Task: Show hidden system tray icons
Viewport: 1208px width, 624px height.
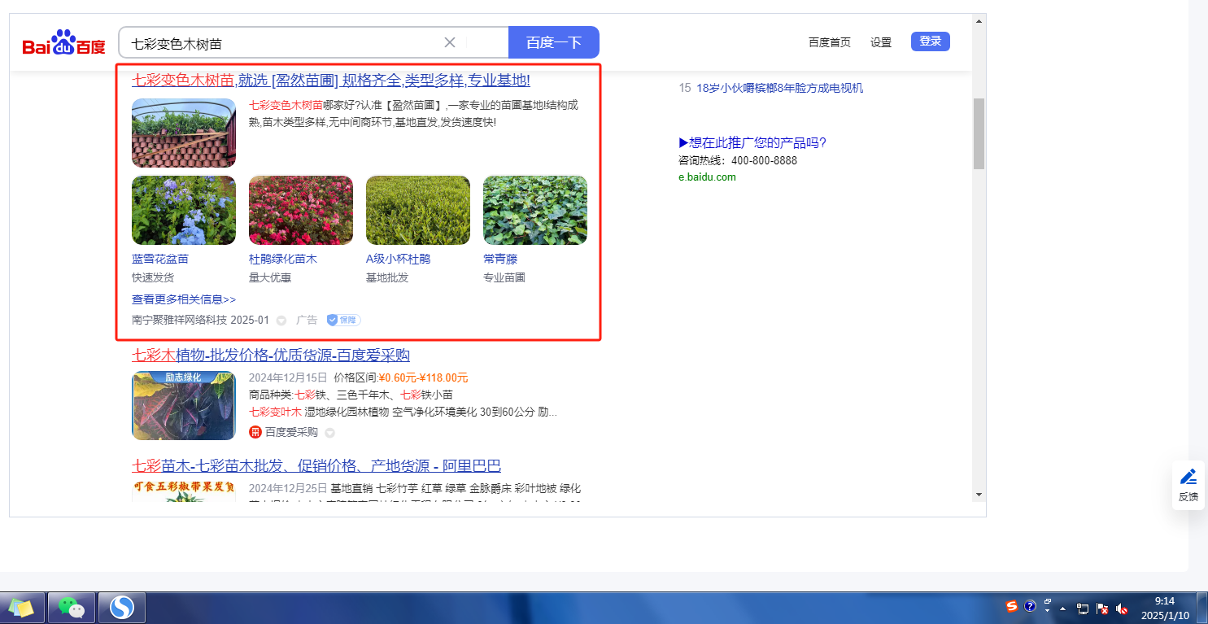Action: pyautogui.click(x=1062, y=608)
